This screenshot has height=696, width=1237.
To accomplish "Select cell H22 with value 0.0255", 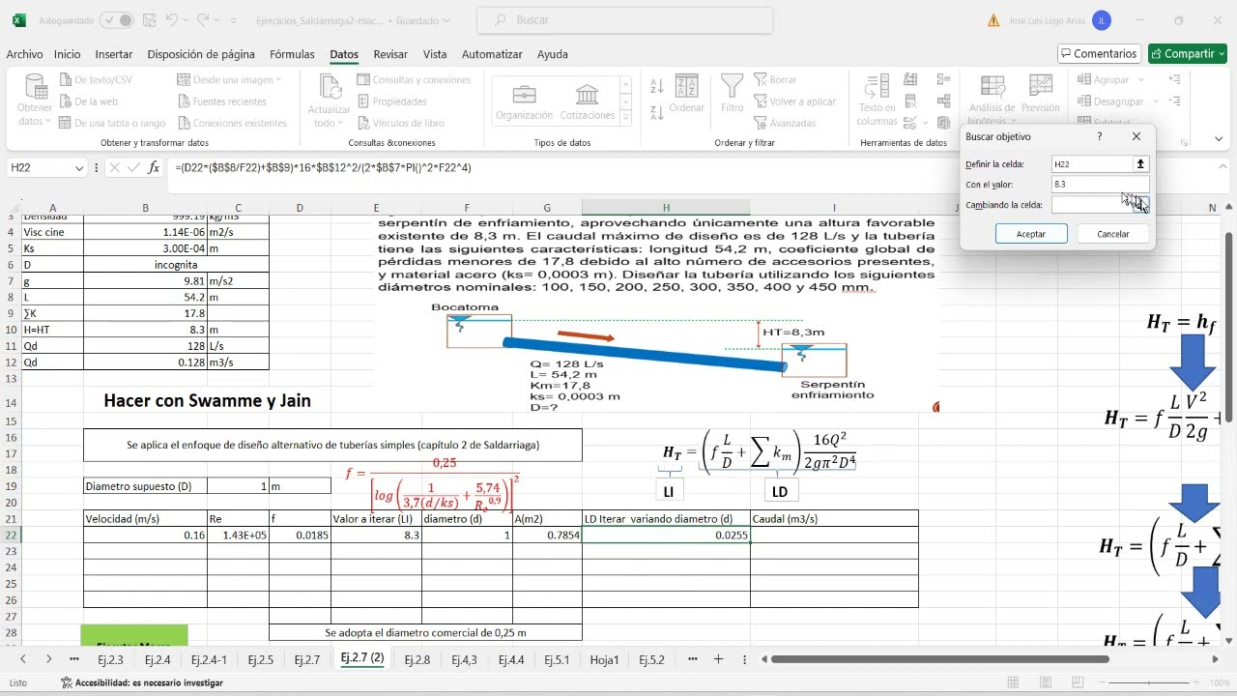I will [x=666, y=535].
